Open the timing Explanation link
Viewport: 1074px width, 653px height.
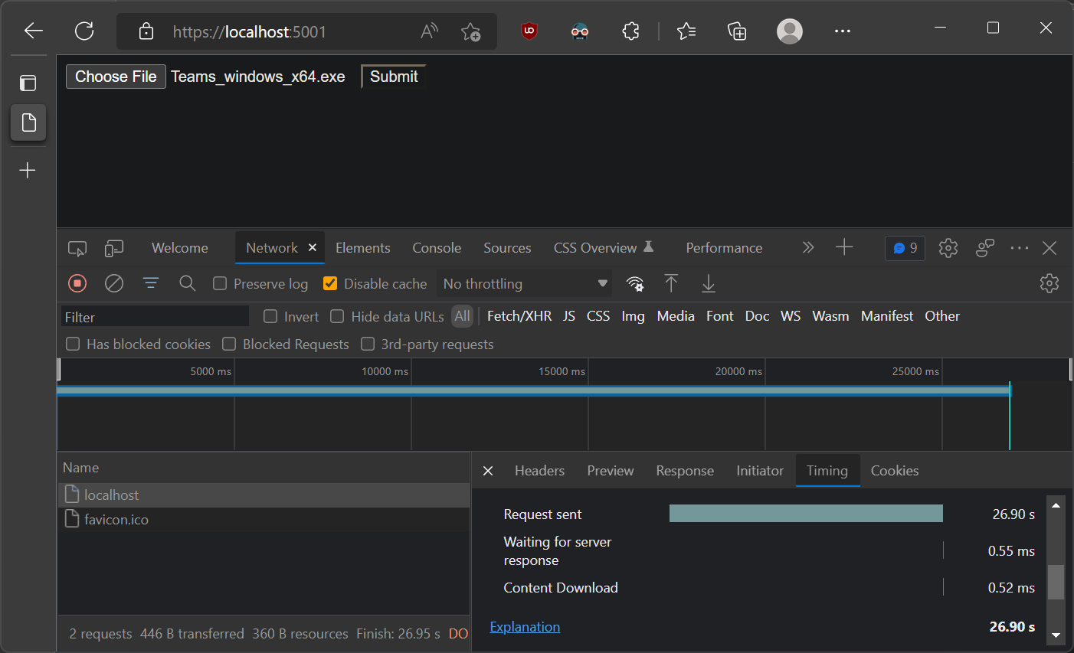coord(525,627)
